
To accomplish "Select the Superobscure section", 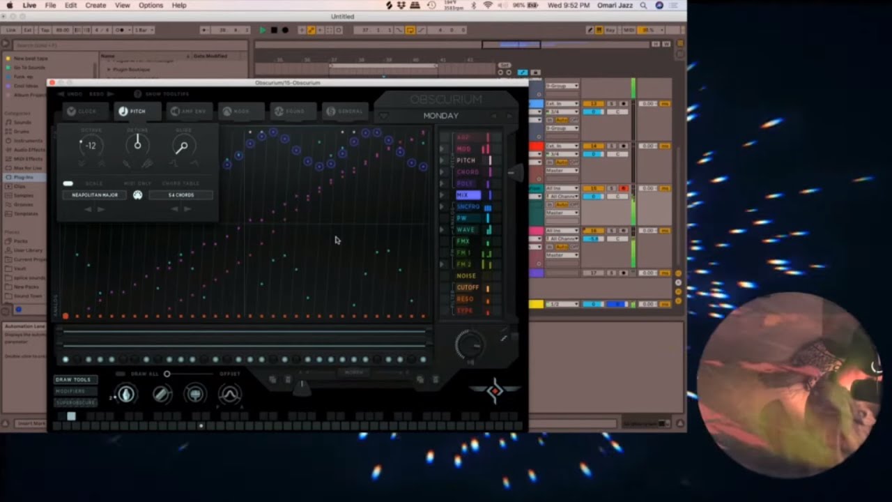I will [x=75, y=402].
